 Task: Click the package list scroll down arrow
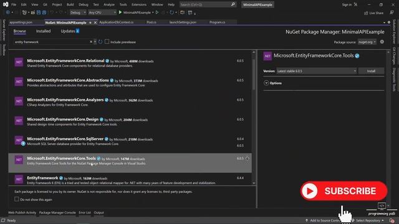[254, 183]
